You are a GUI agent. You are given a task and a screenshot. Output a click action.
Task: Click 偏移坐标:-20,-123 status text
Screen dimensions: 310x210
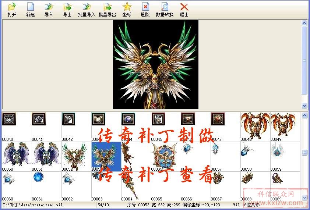coord(201,205)
